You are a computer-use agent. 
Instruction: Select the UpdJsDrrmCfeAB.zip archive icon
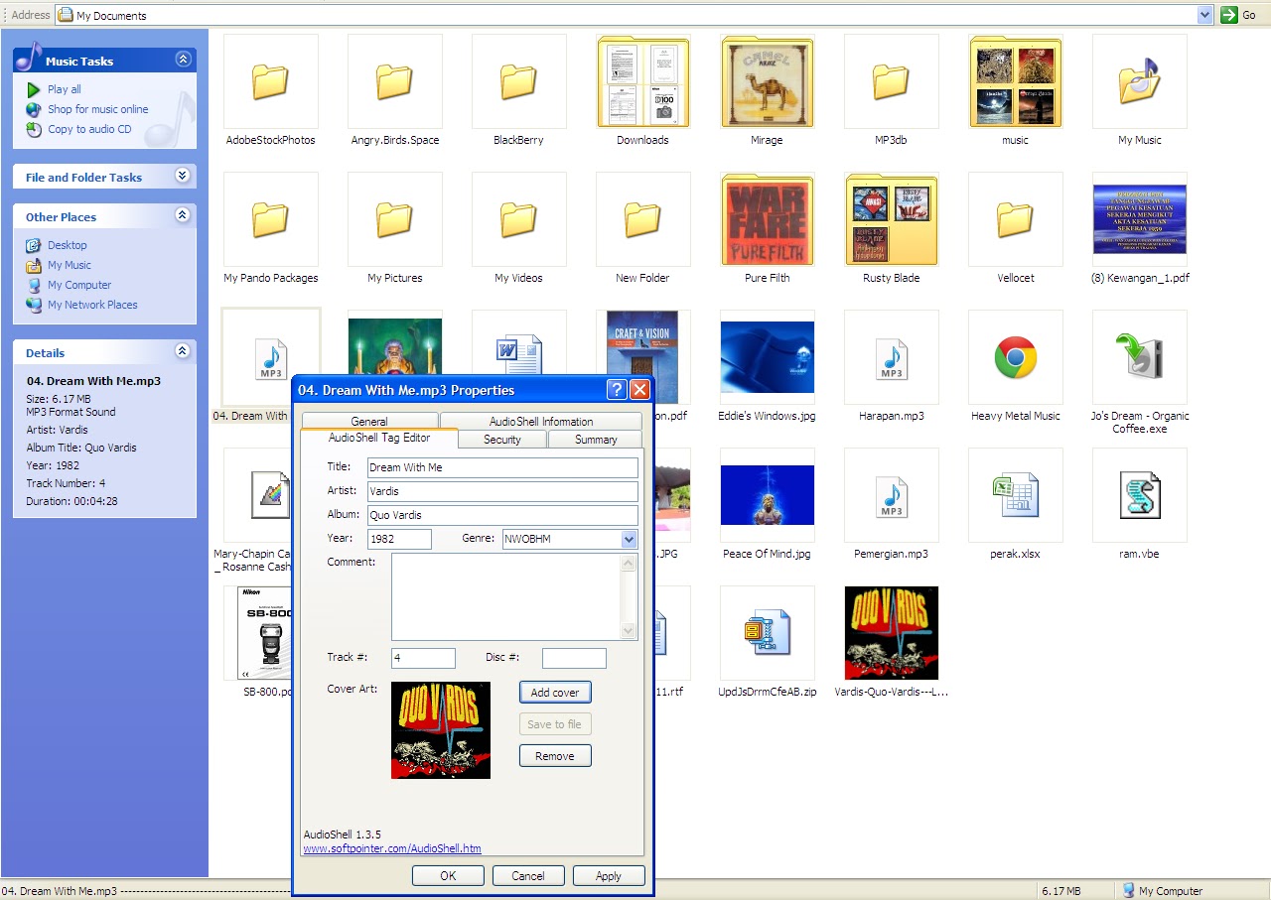coord(767,634)
